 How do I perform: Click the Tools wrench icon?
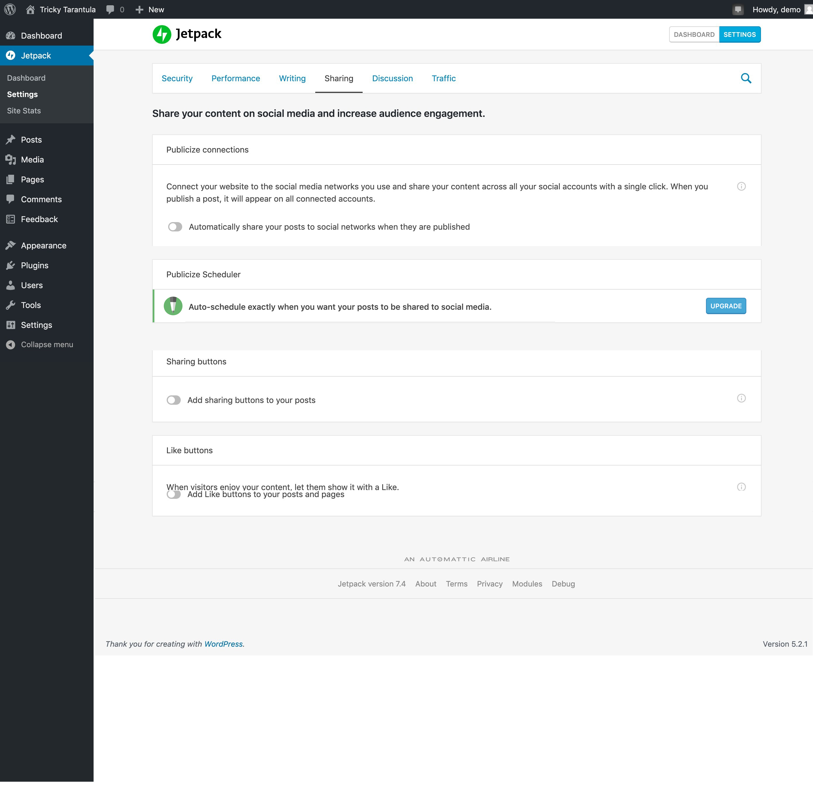click(x=11, y=305)
